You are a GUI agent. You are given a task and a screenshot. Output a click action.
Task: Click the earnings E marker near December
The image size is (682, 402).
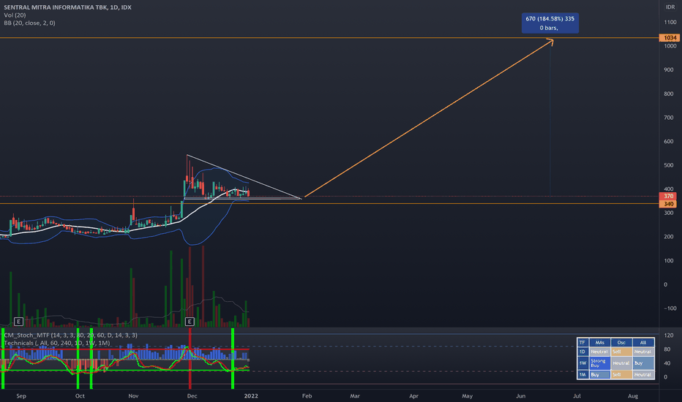point(190,322)
